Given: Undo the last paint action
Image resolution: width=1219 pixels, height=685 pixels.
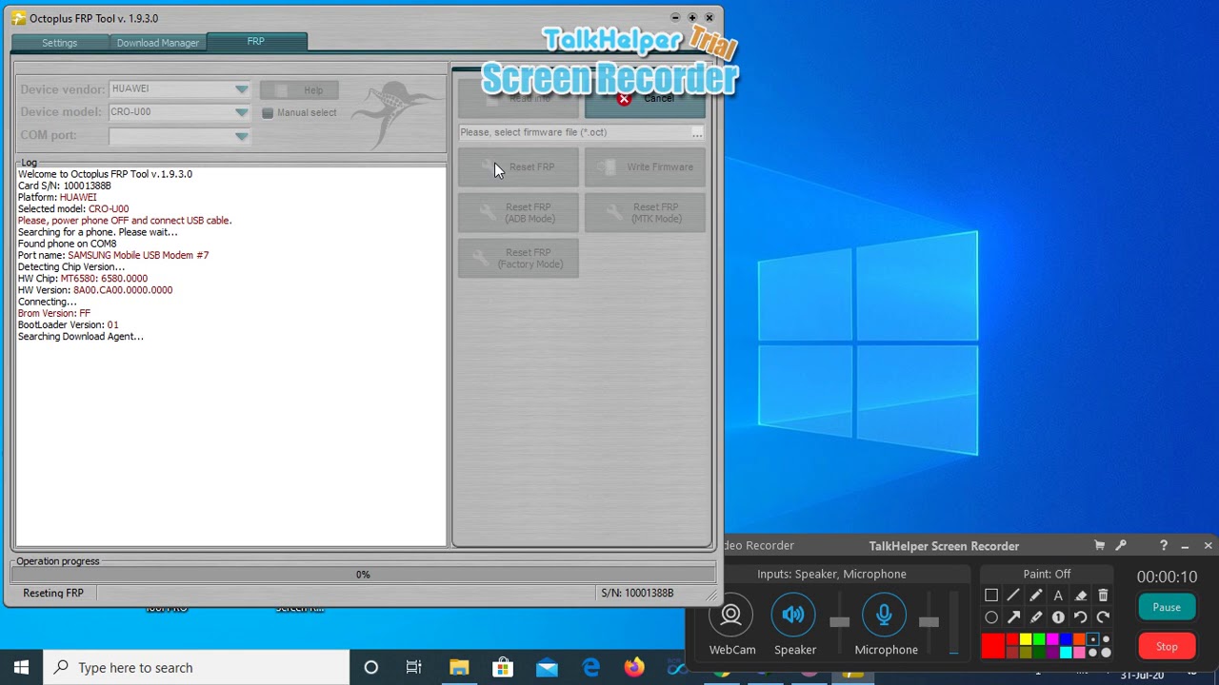Looking at the screenshot, I should tap(1081, 617).
